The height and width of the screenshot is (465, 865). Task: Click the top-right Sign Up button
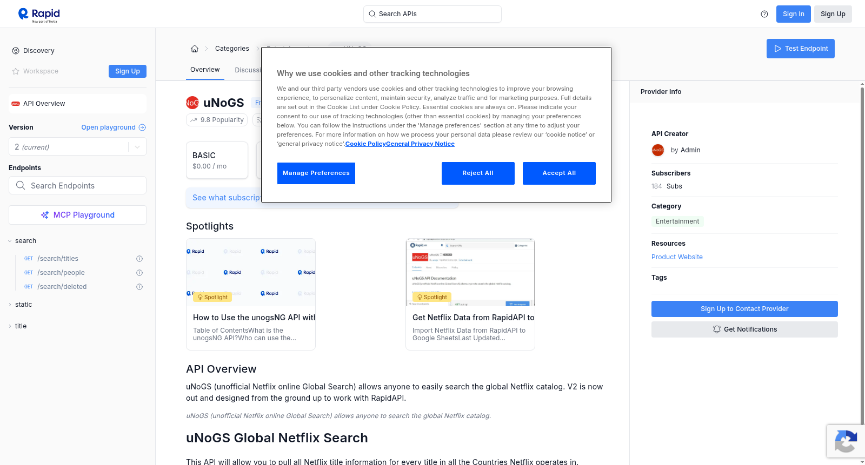(x=833, y=14)
